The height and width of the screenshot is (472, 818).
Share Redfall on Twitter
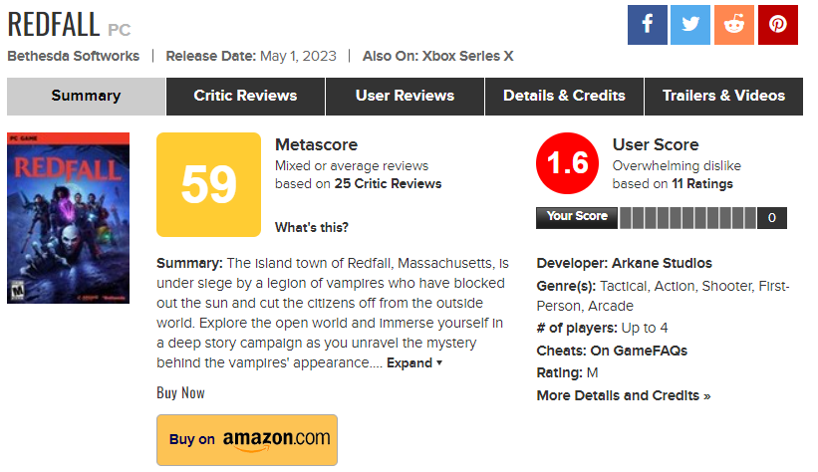coord(690,25)
